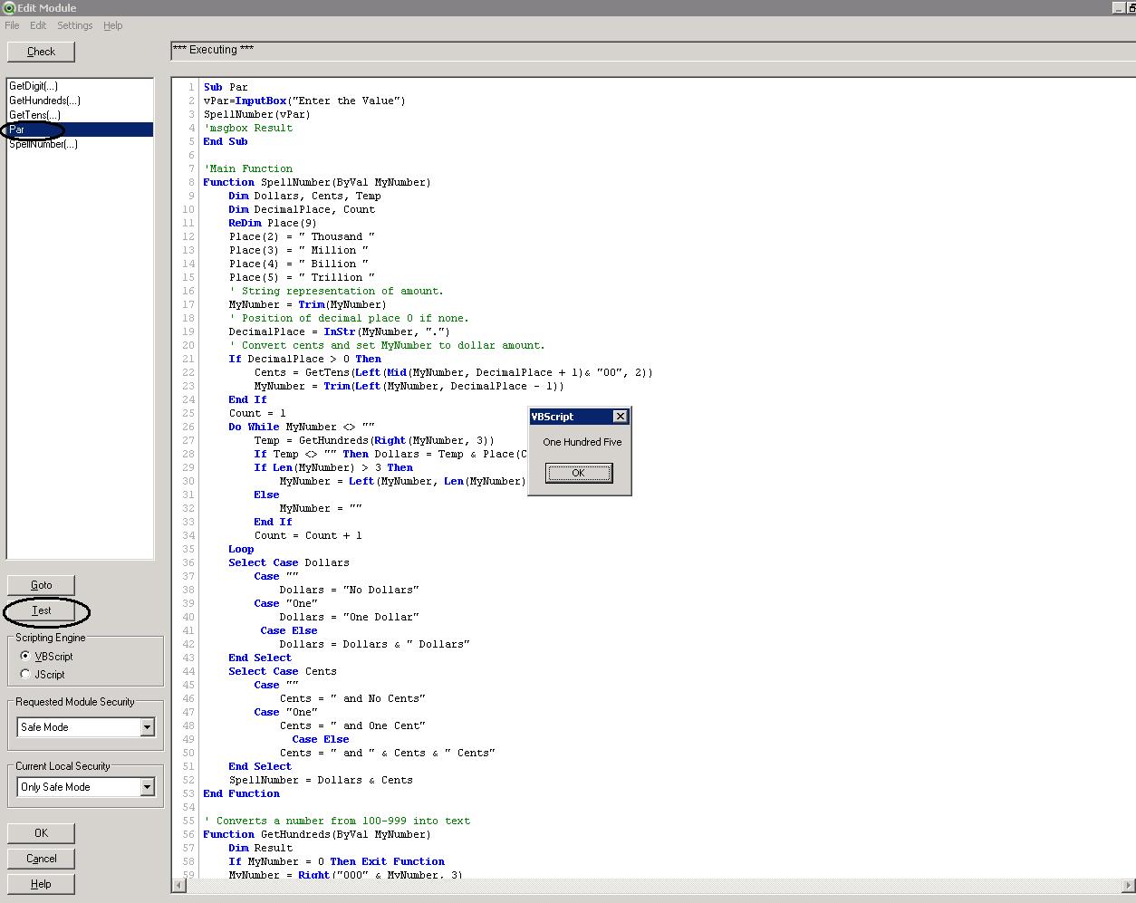
Task: Close the VBScript message box
Action: (620, 417)
